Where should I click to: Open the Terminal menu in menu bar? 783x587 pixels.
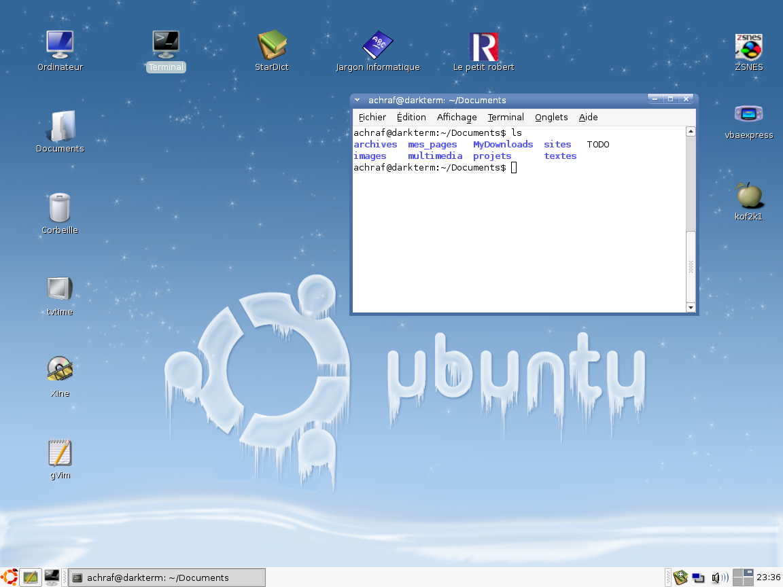pyautogui.click(x=506, y=118)
